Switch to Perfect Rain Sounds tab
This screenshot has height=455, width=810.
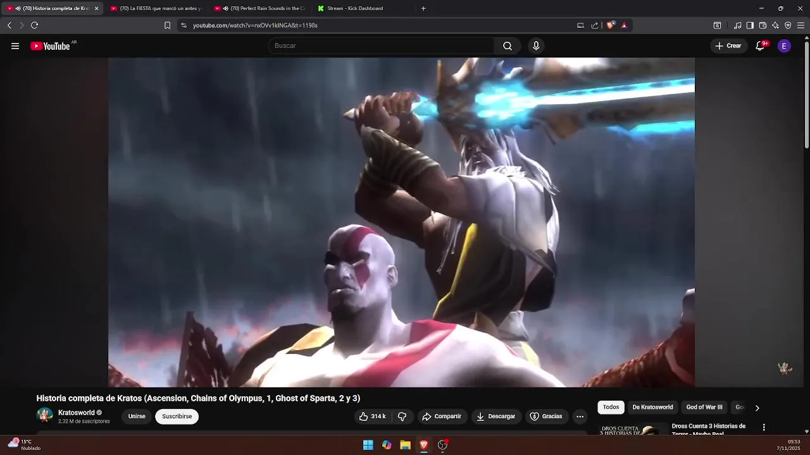(259, 8)
